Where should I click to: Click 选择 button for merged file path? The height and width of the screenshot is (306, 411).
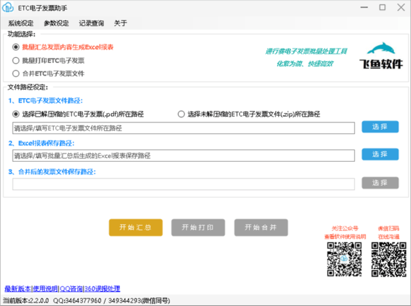(380, 183)
